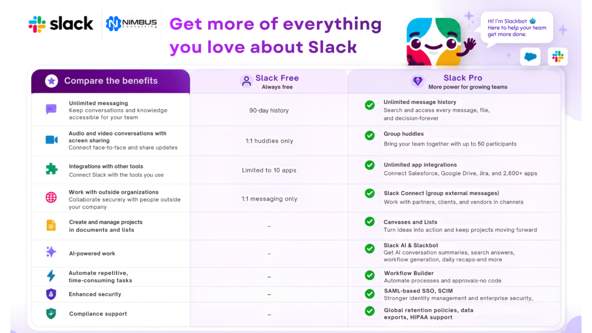Click the Slack logo at top left
Viewport: 592px width, 333px height.
61,24
